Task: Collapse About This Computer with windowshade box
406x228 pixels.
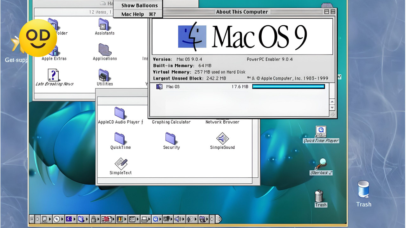Action: 333,12
